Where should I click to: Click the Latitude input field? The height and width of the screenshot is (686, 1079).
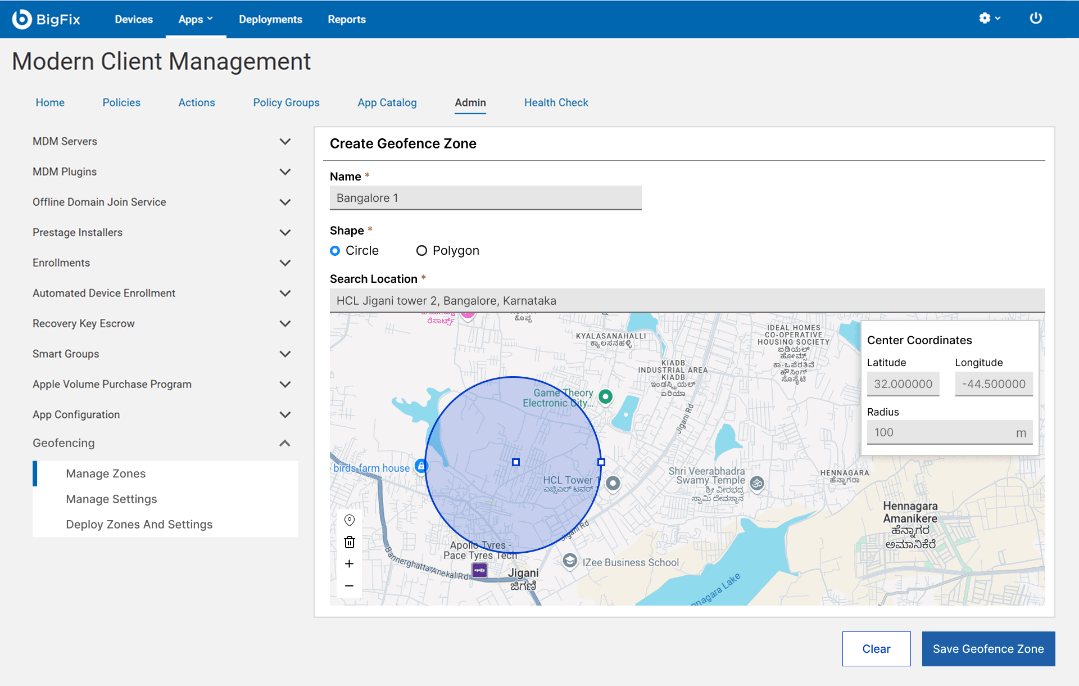903,384
